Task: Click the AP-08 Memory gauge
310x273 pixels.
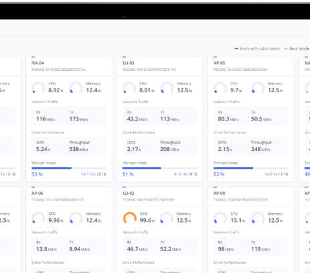Action: 258,217
